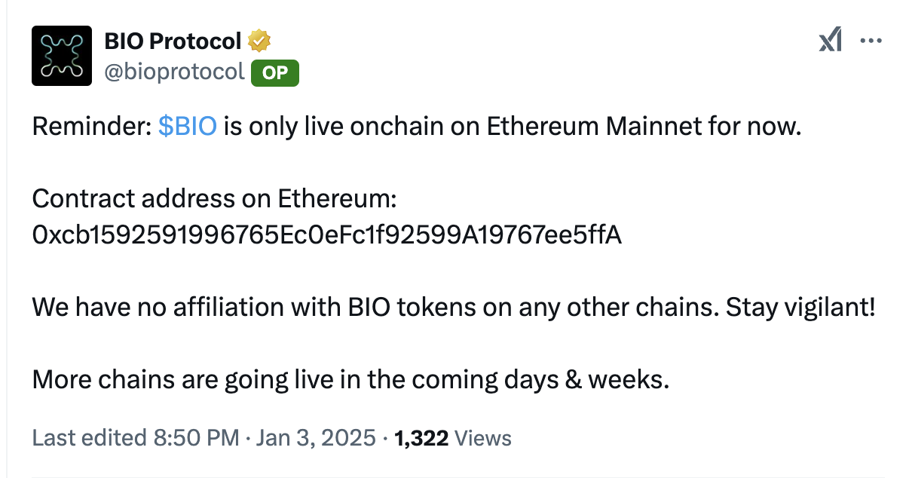Open the more options ellipsis menu
The image size is (909, 478).
(871, 41)
